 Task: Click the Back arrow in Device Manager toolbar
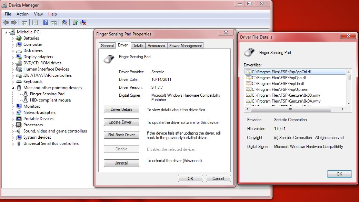[6, 22]
